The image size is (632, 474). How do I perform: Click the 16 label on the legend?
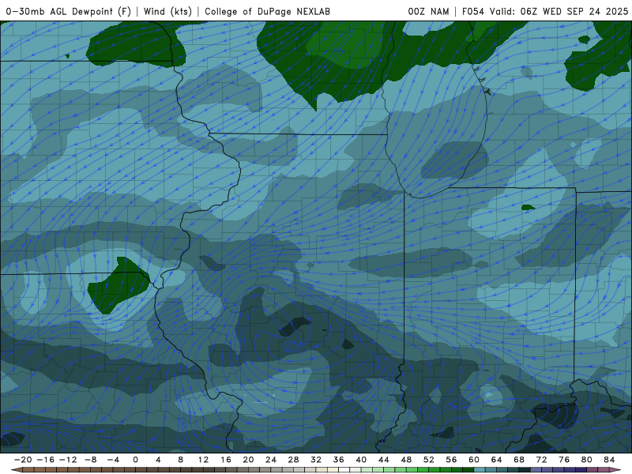pyautogui.click(x=226, y=460)
